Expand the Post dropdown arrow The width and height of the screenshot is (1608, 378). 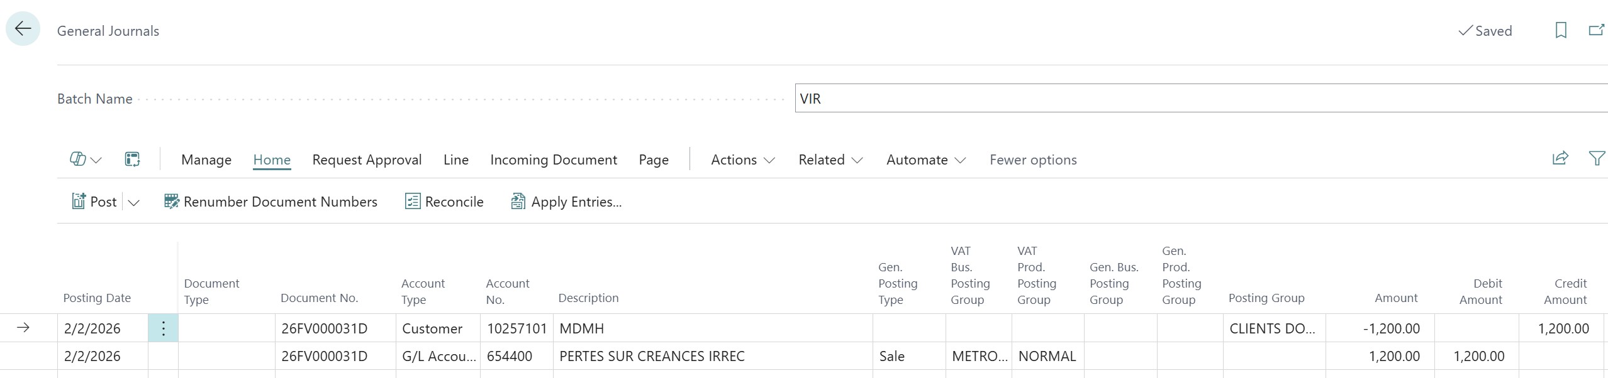point(133,202)
